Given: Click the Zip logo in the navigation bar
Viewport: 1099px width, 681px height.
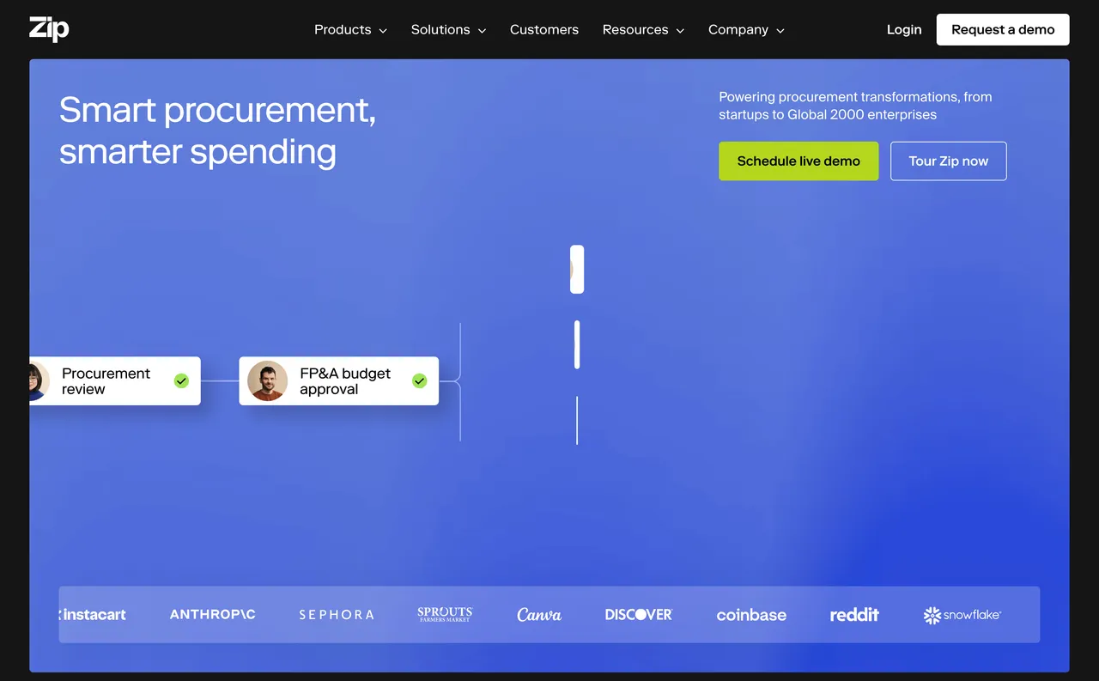Looking at the screenshot, I should click(x=48, y=28).
